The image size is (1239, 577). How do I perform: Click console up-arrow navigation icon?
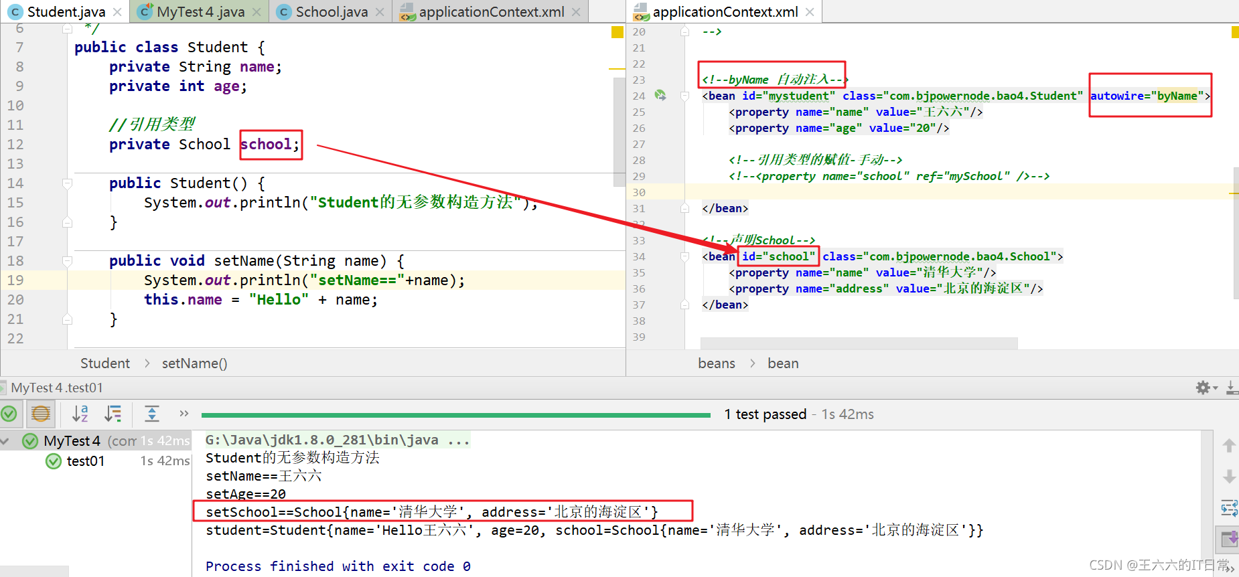coord(1229,446)
